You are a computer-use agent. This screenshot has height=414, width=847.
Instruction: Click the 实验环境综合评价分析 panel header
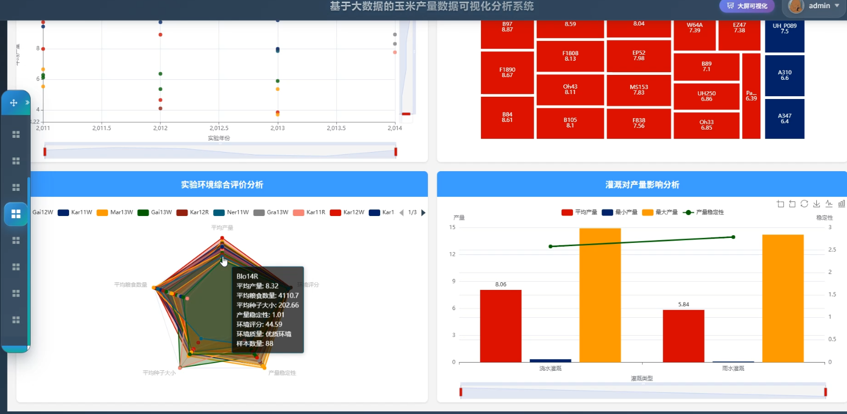[x=222, y=184]
